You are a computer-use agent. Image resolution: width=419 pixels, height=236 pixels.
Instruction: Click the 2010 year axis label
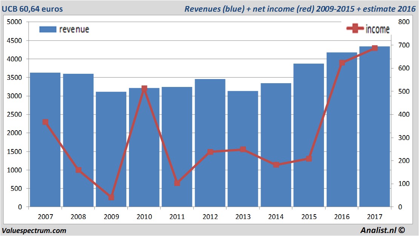tap(144, 217)
